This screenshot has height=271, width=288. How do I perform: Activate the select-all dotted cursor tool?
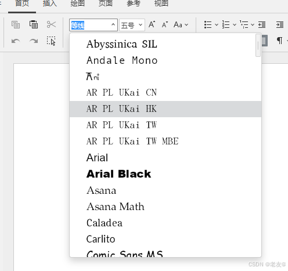51,41
